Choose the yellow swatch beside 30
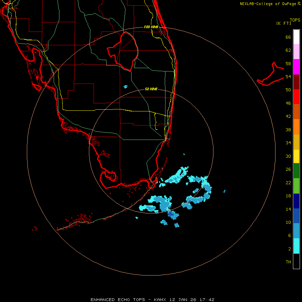This screenshot has height=302, width=302. pos(296,156)
